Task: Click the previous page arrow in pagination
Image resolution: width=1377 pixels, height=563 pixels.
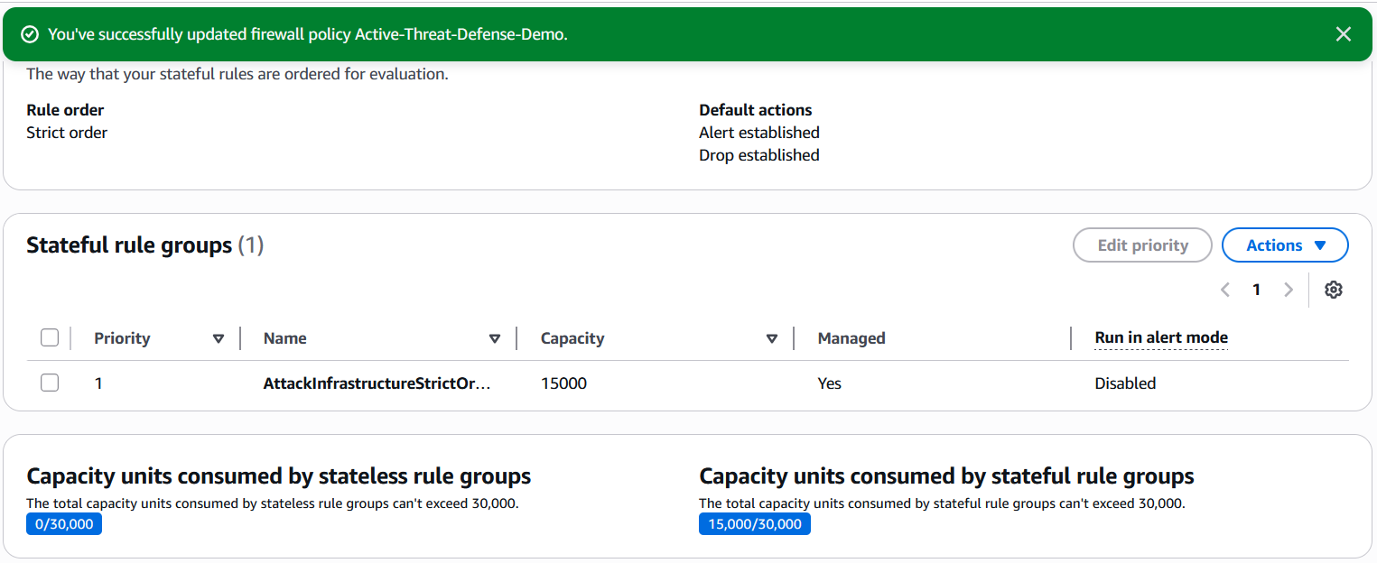Action: (x=1224, y=289)
